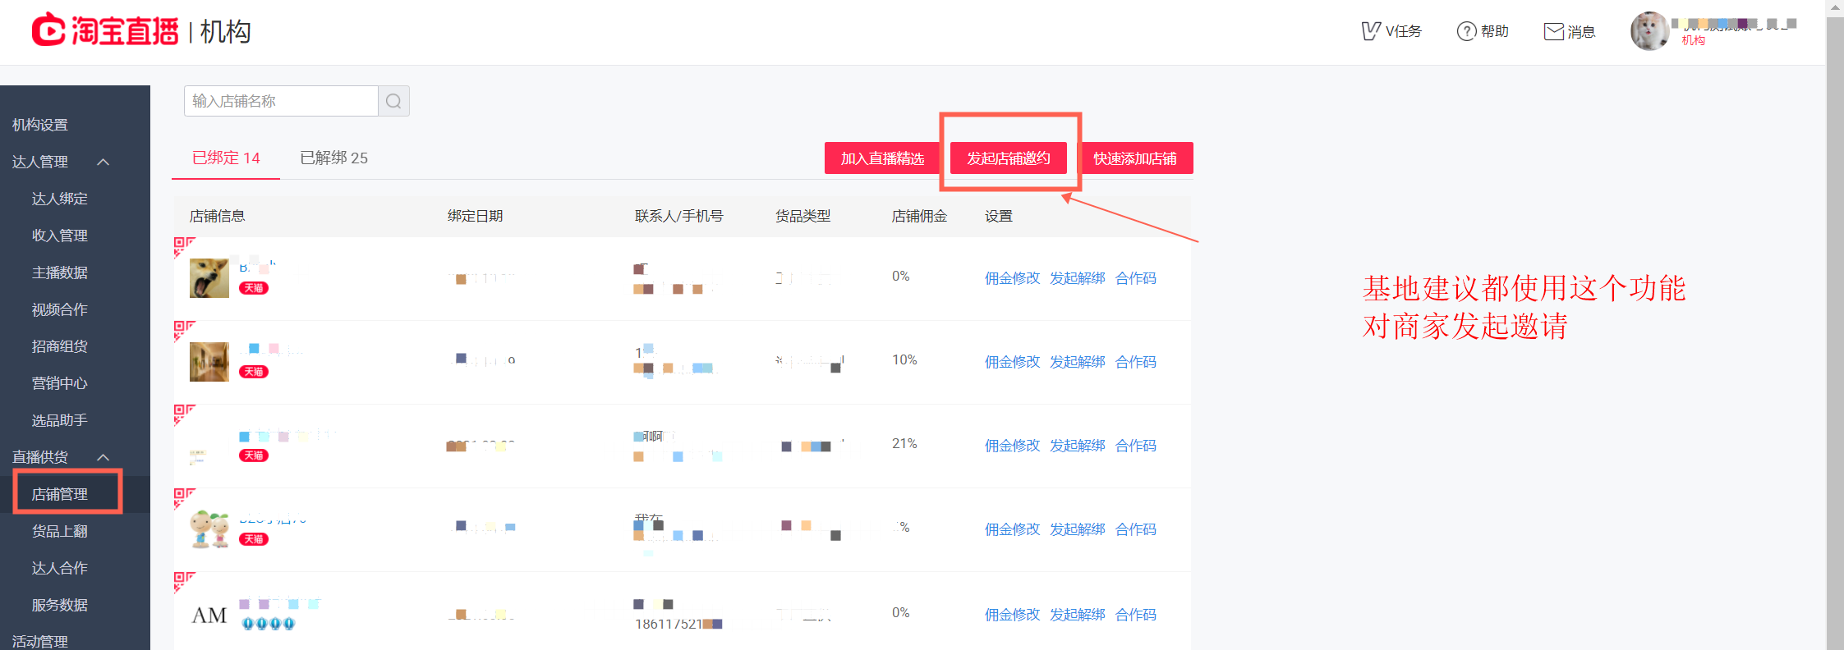Click the dog shop thumbnail
Viewport: 1844px width, 650px height.
(x=209, y=278)
